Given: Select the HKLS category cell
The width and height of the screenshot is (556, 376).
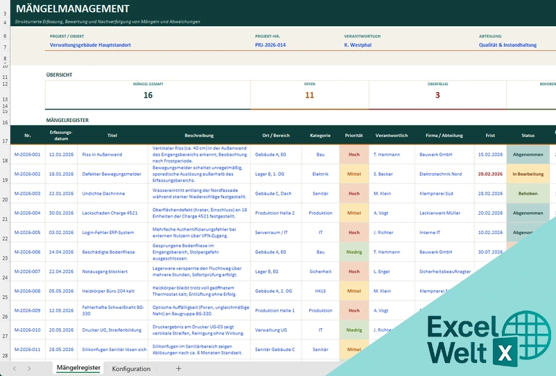Looking at the screenshot, I should tap(320, 291).
